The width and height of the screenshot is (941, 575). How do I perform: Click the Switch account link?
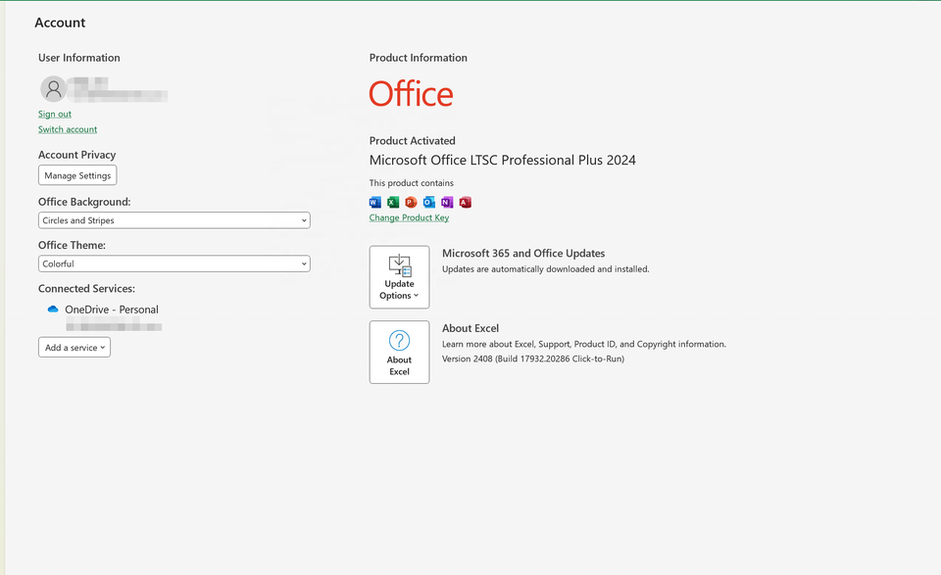[x=68, y=129]
